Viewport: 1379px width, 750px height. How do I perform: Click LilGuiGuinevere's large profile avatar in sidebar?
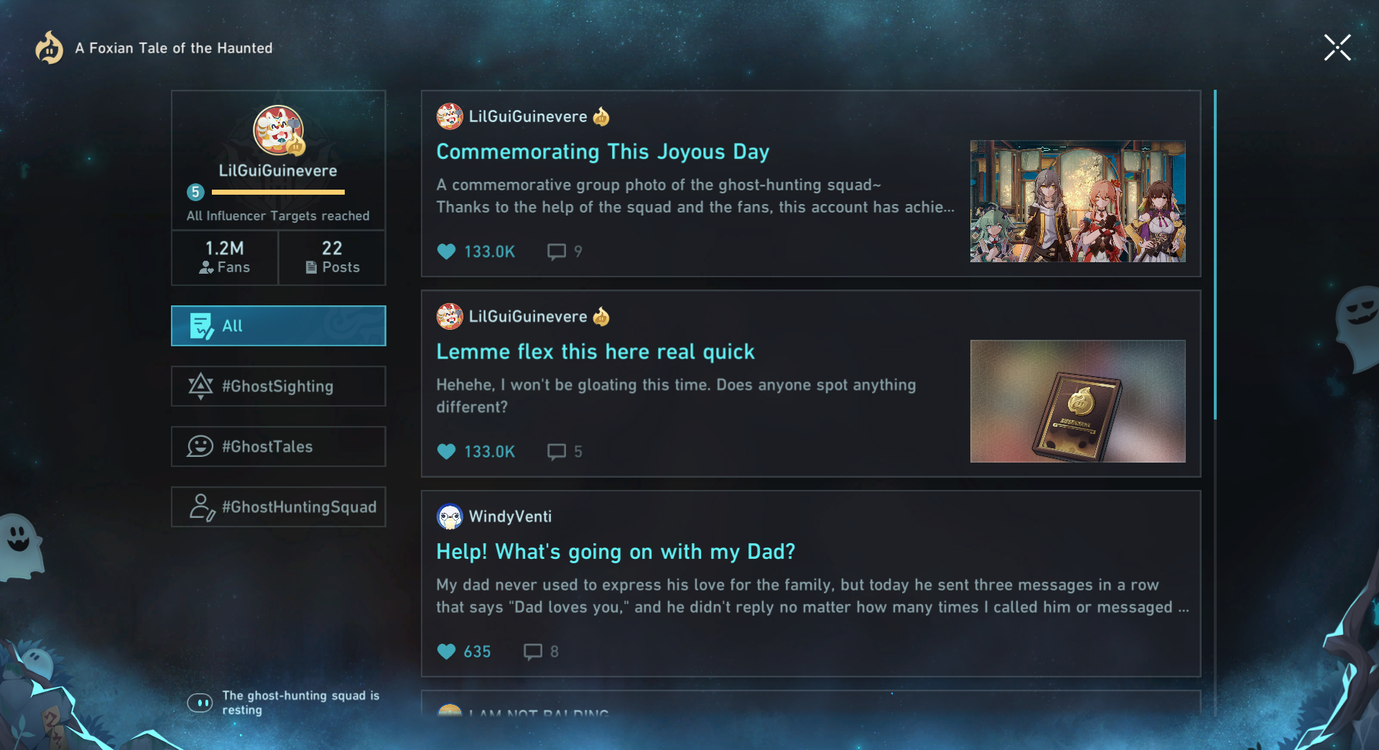pyautogui.click(x=278, y=131)
